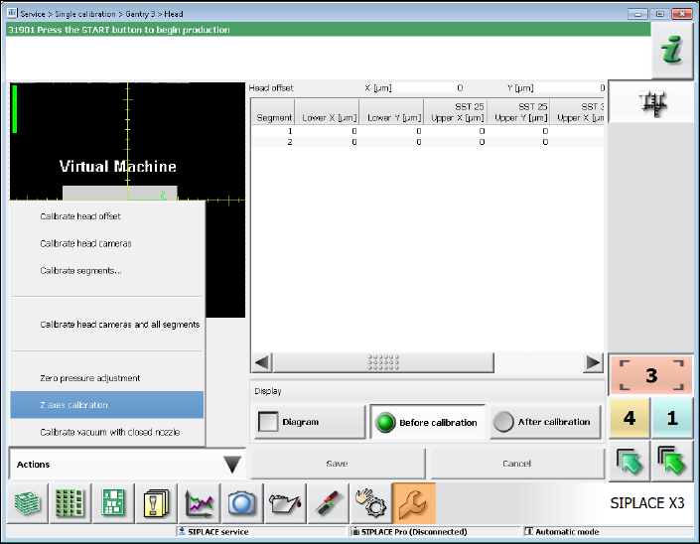Select After calibration display option
700x544 pixels.
pos(545,422)
